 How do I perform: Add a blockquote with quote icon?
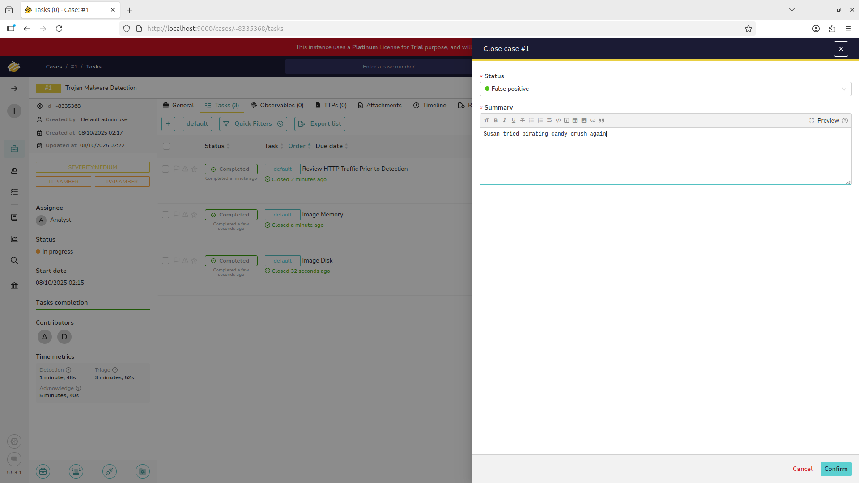(601, 120)
